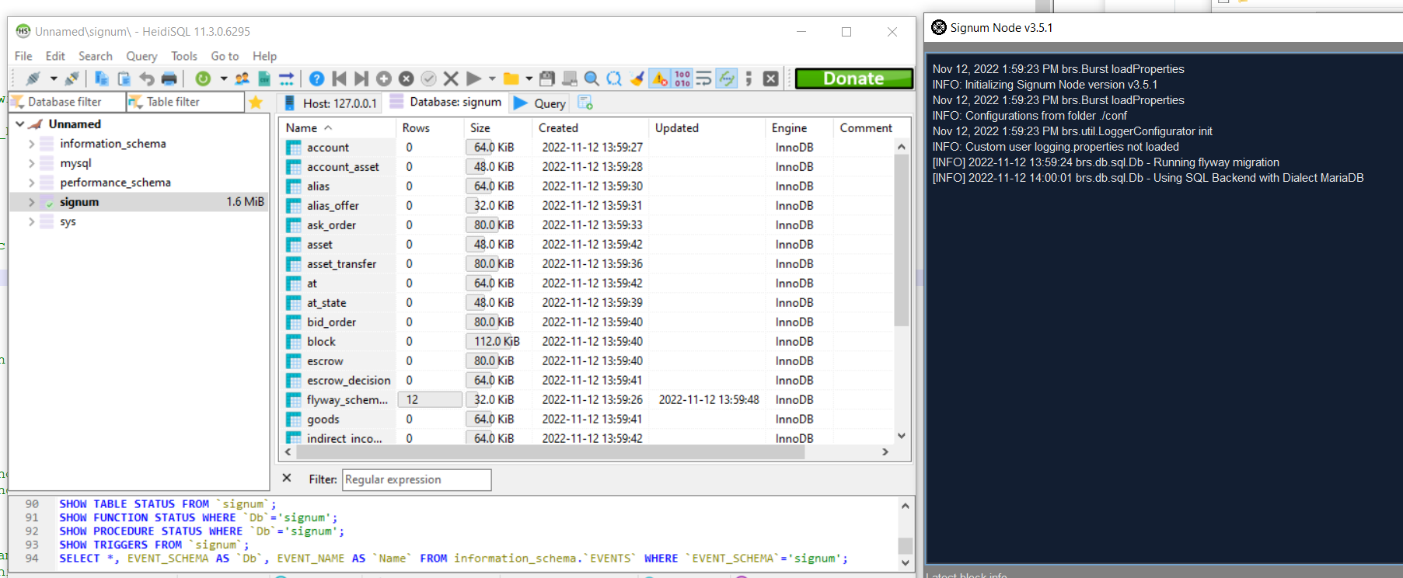
Task: Sort tables by Size column header
Action: [497, 127]
